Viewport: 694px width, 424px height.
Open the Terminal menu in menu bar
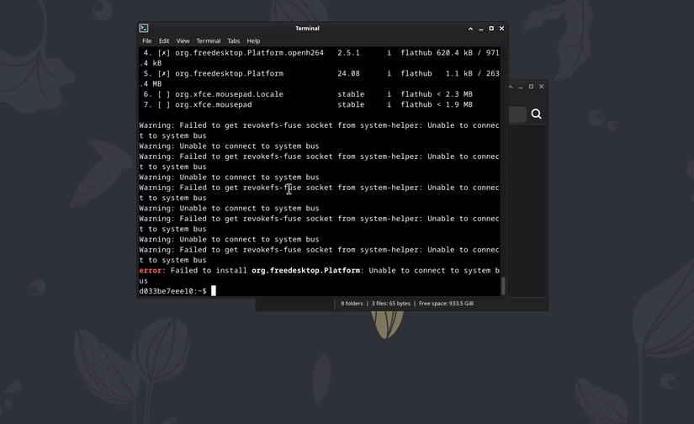point(209,40)
